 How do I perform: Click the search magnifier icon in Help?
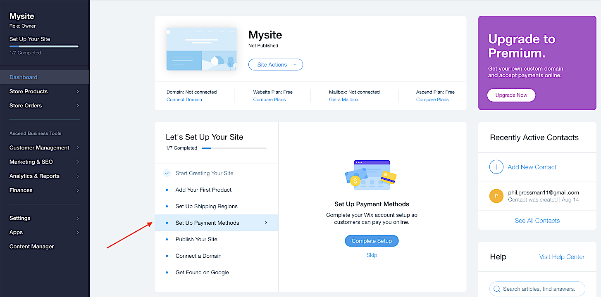pyautogui.click(x=496, y=289)
